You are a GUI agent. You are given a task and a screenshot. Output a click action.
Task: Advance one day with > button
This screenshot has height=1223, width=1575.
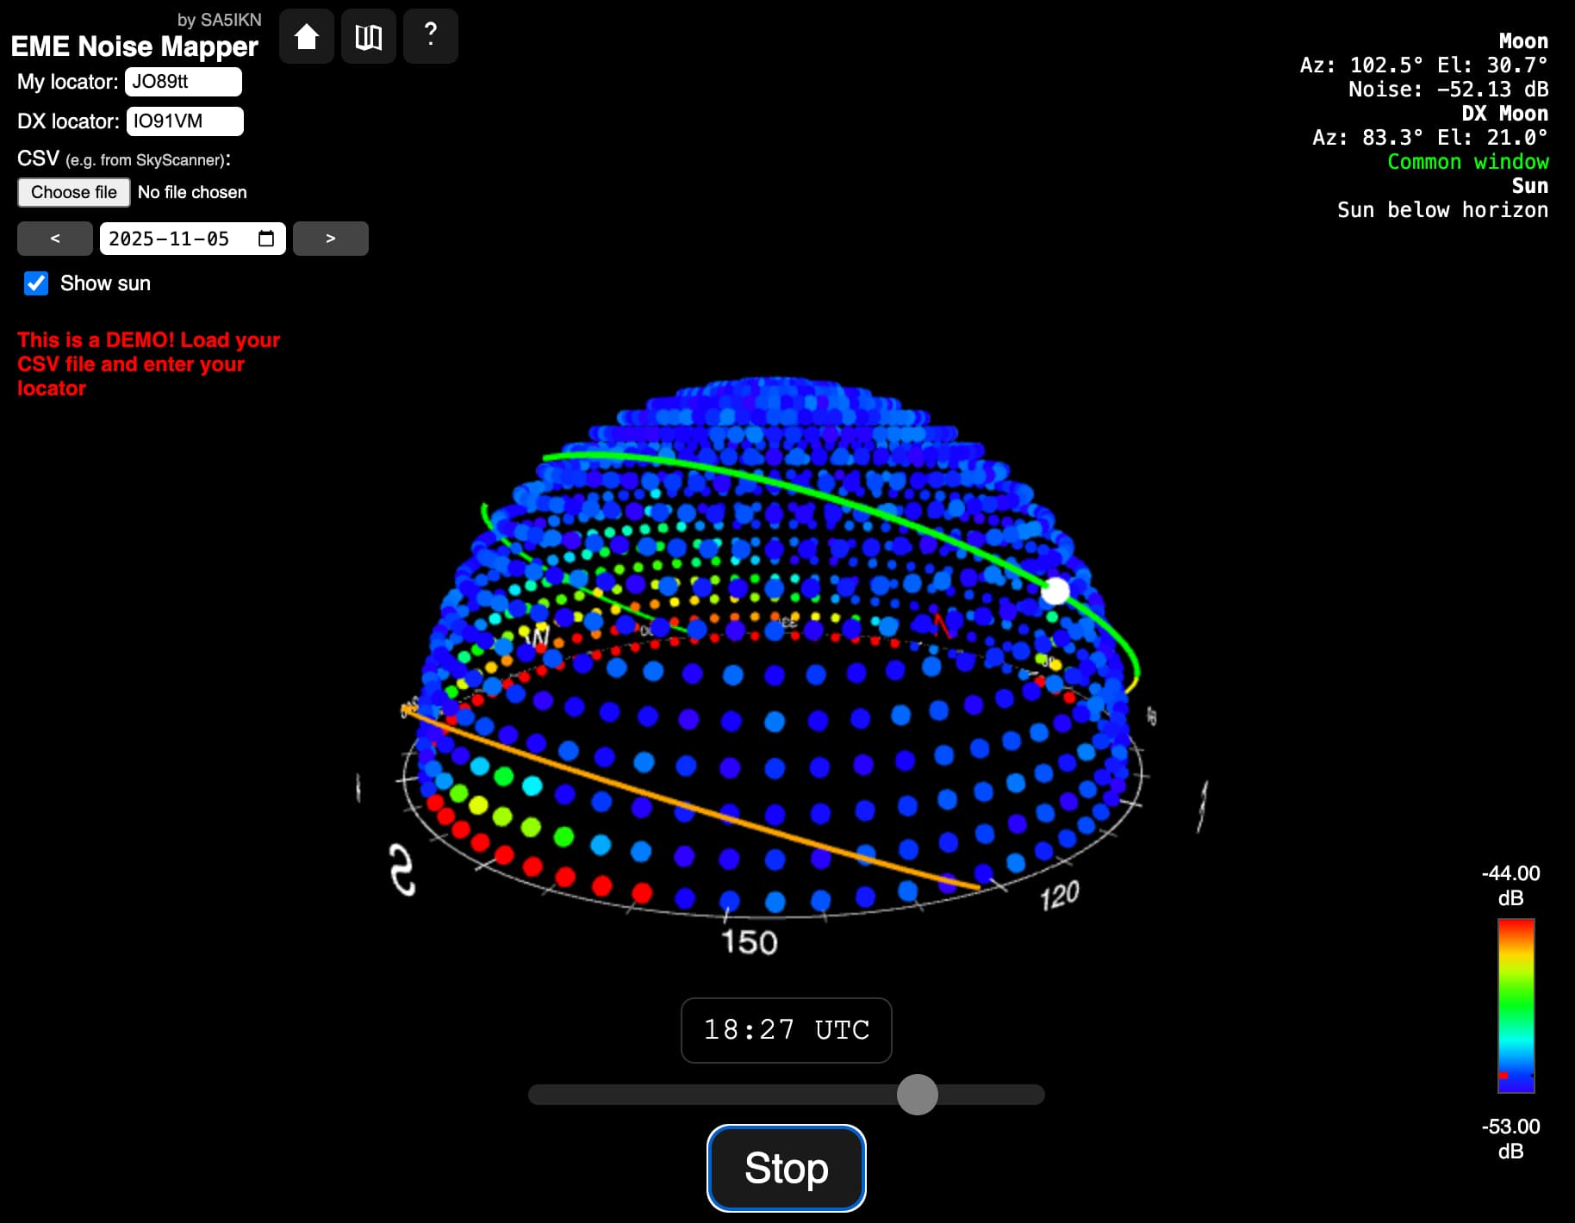click(x=331, y=239)
